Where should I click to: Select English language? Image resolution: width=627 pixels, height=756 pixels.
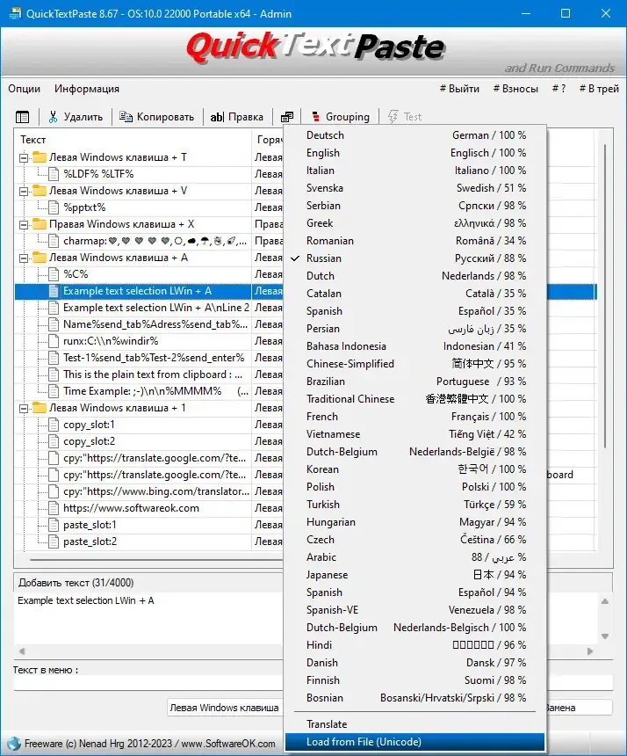tap(415, 153)
